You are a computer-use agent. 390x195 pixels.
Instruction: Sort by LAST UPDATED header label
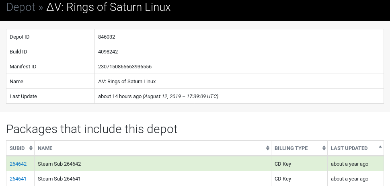click(x=349, y=148)
